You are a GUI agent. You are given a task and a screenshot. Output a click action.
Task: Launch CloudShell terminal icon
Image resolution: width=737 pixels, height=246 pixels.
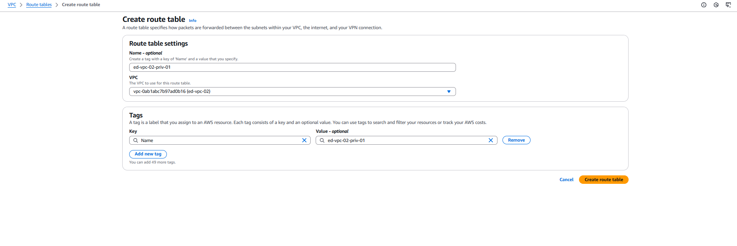tap(728, 5)
